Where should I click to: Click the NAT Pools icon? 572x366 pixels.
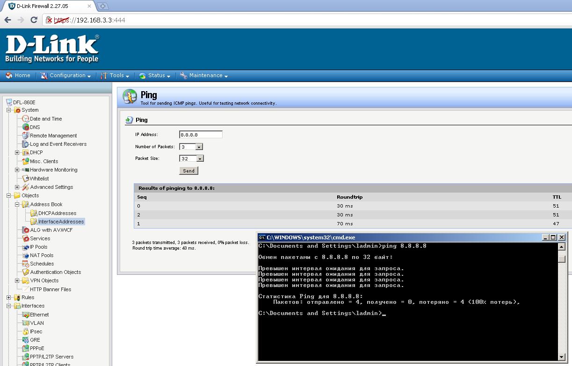pos(26,255)
